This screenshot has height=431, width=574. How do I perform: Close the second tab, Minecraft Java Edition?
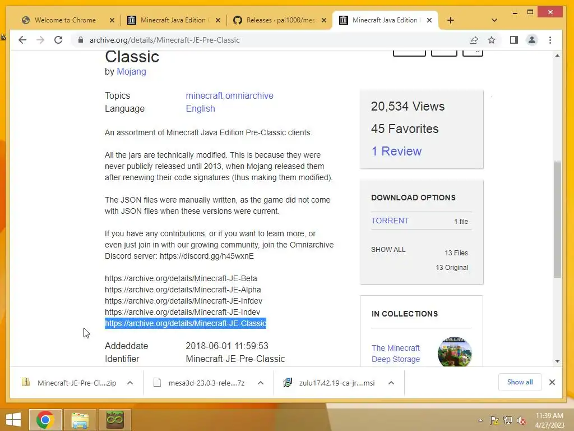click(x=218, y=20)
